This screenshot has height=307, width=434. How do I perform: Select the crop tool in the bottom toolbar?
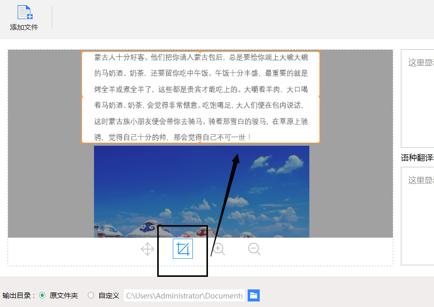(182, 249)
